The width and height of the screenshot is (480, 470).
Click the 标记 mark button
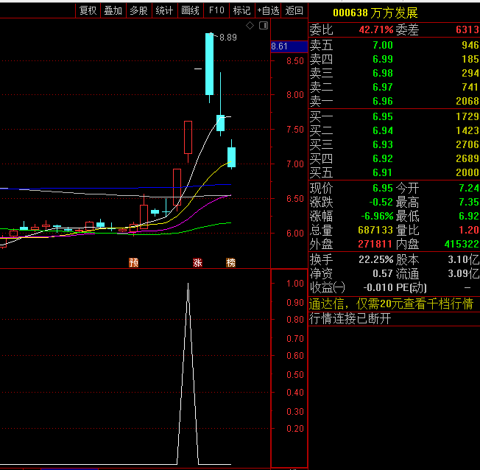tap(241, 11)
